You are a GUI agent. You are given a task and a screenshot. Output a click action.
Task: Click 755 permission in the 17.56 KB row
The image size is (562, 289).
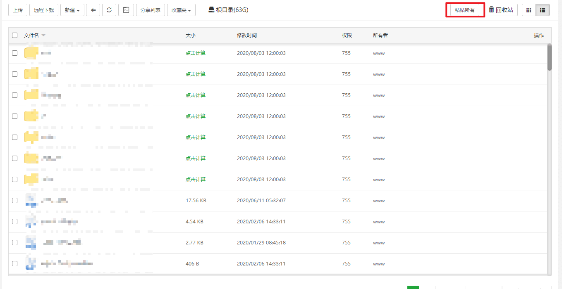pos(346,201)
